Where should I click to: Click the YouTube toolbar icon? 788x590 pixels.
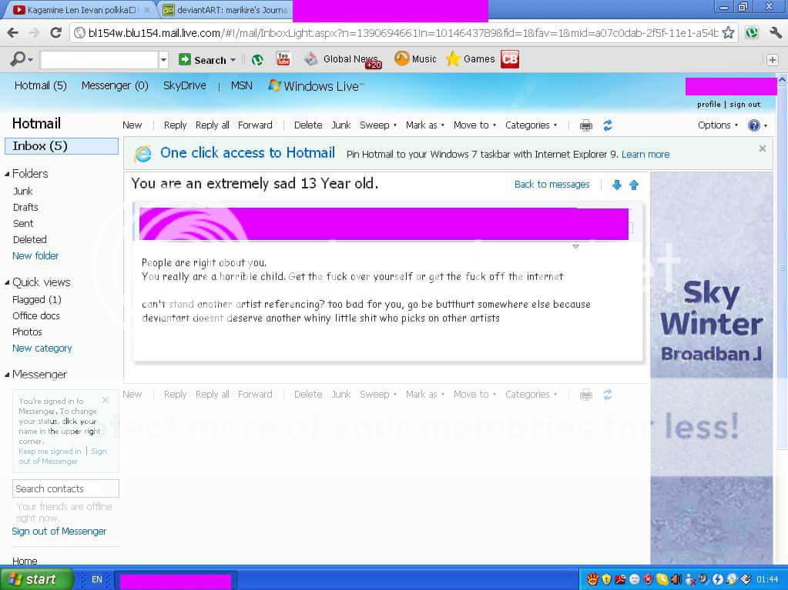coord(283,59)
